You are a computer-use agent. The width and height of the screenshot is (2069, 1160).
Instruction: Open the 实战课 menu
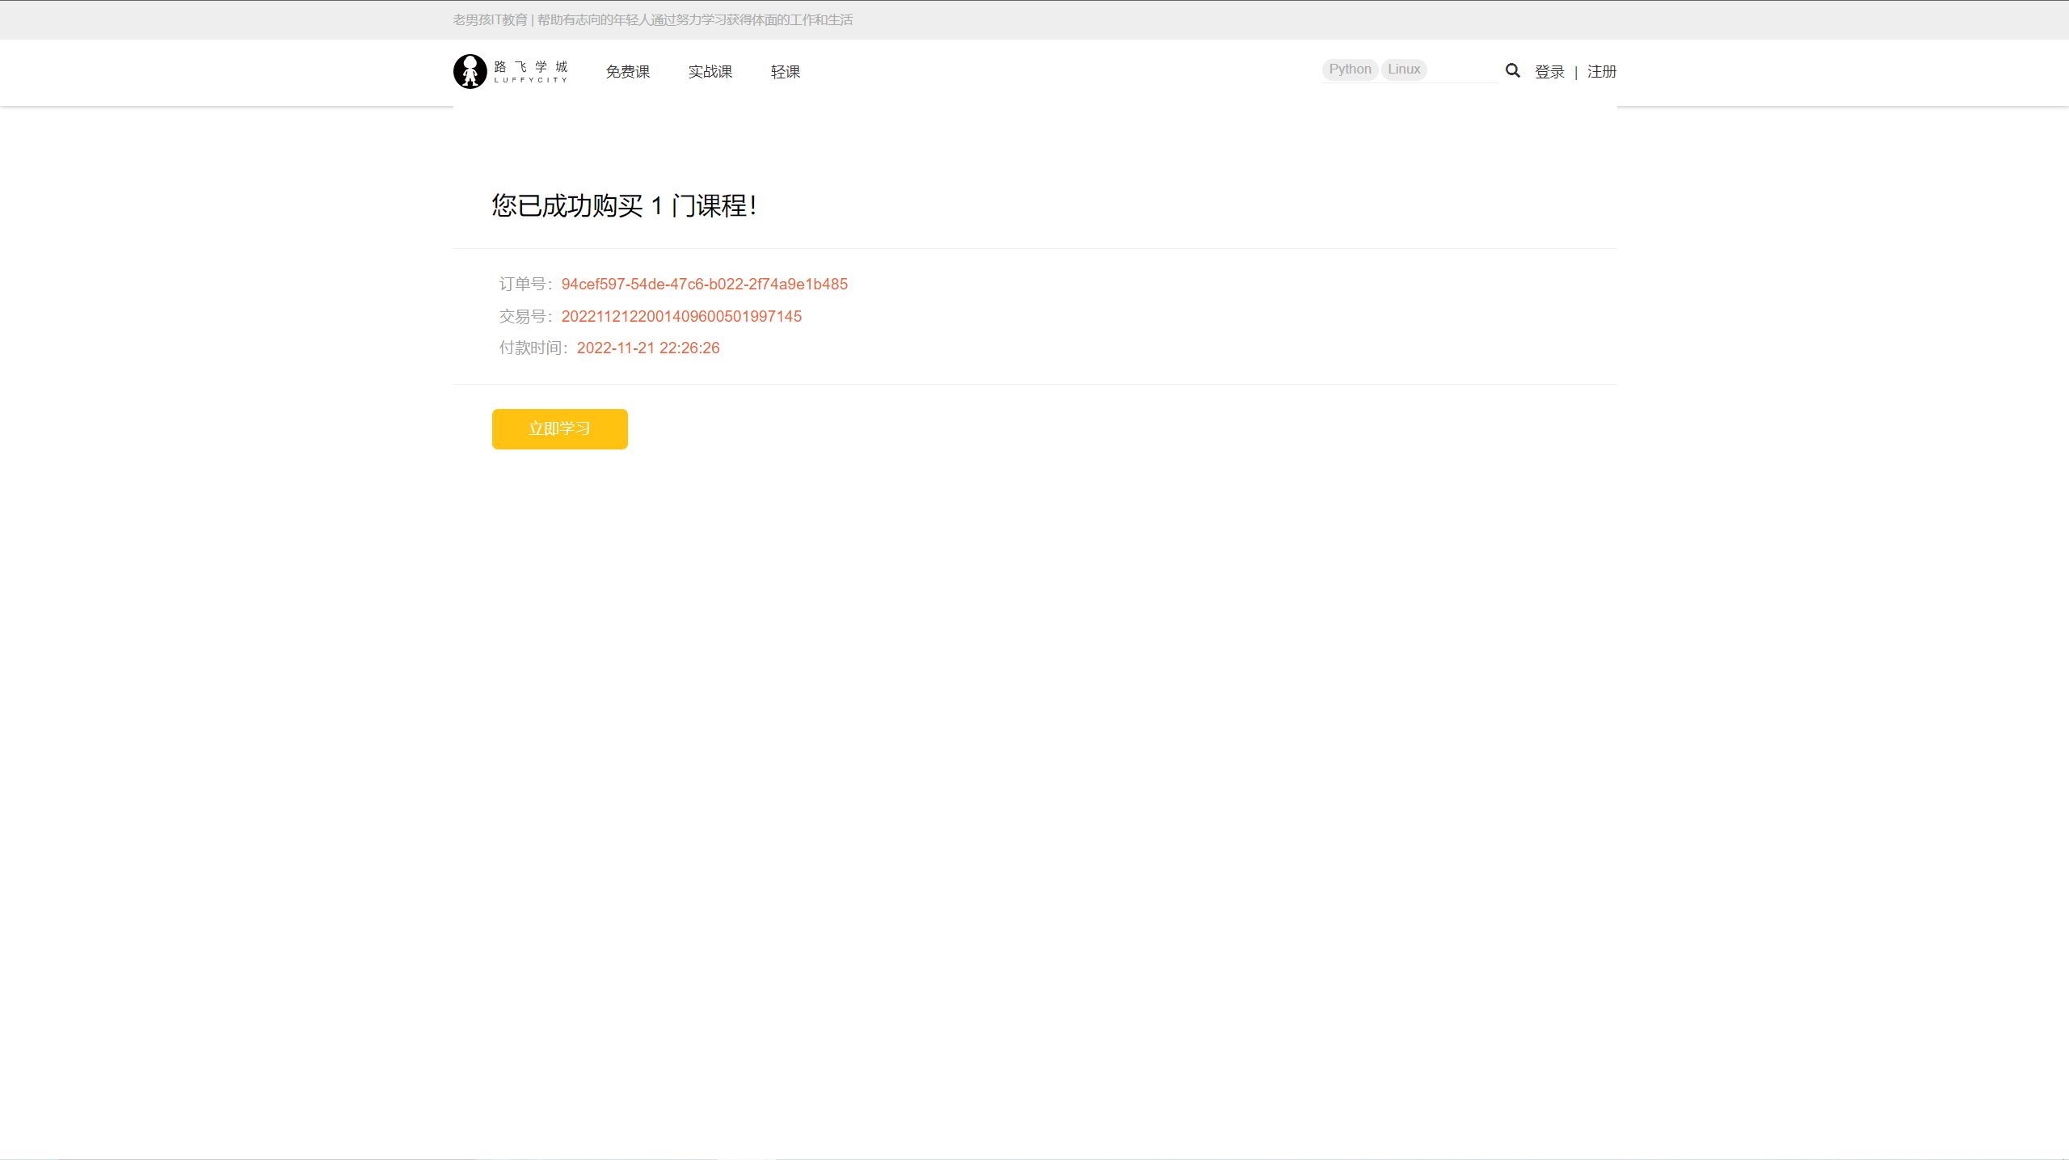[710, 72]
